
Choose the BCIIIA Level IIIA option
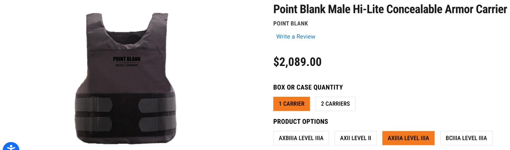pos(466,138)
